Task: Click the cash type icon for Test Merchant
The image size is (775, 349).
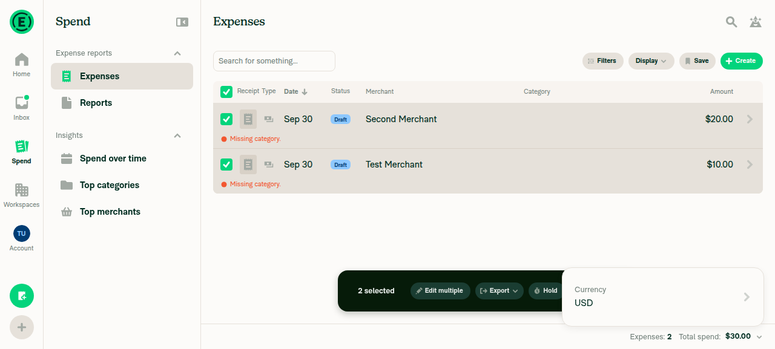Action: pyautogui.click(x=269, y=165)
